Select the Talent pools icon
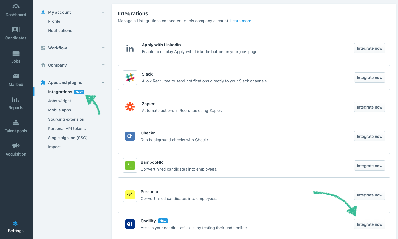This screenshot has width=398, height=239. click(16, 123)
